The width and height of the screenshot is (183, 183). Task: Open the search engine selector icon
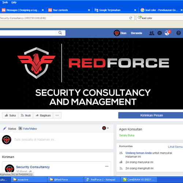click(x=139, y=18)
